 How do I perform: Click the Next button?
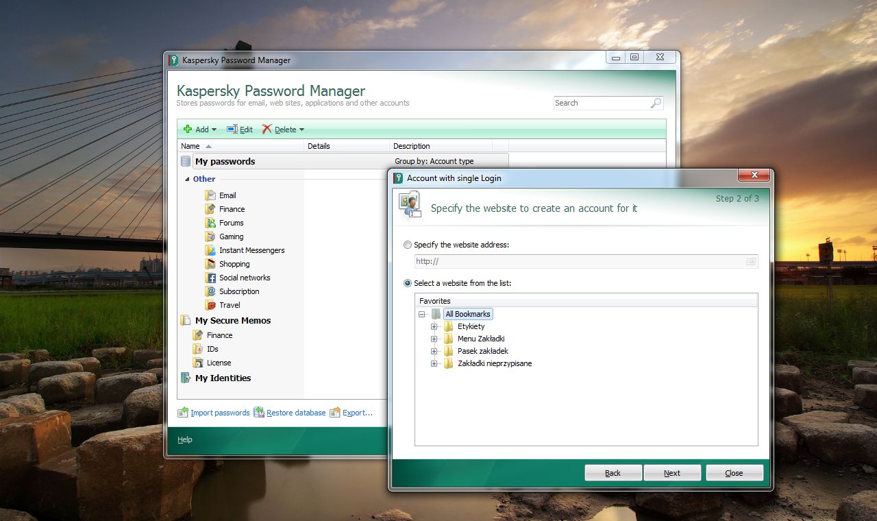pyautogui.click(x=672, y=473)
